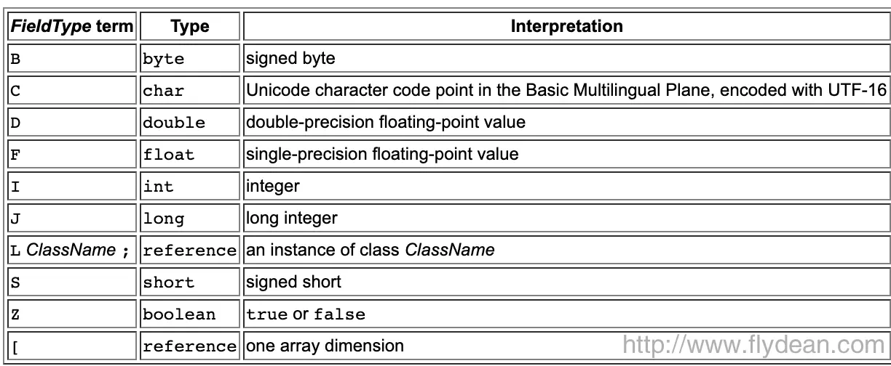891x366 pixels.
Task: Click the byte type cell
Action: click(x=191, y=55)
